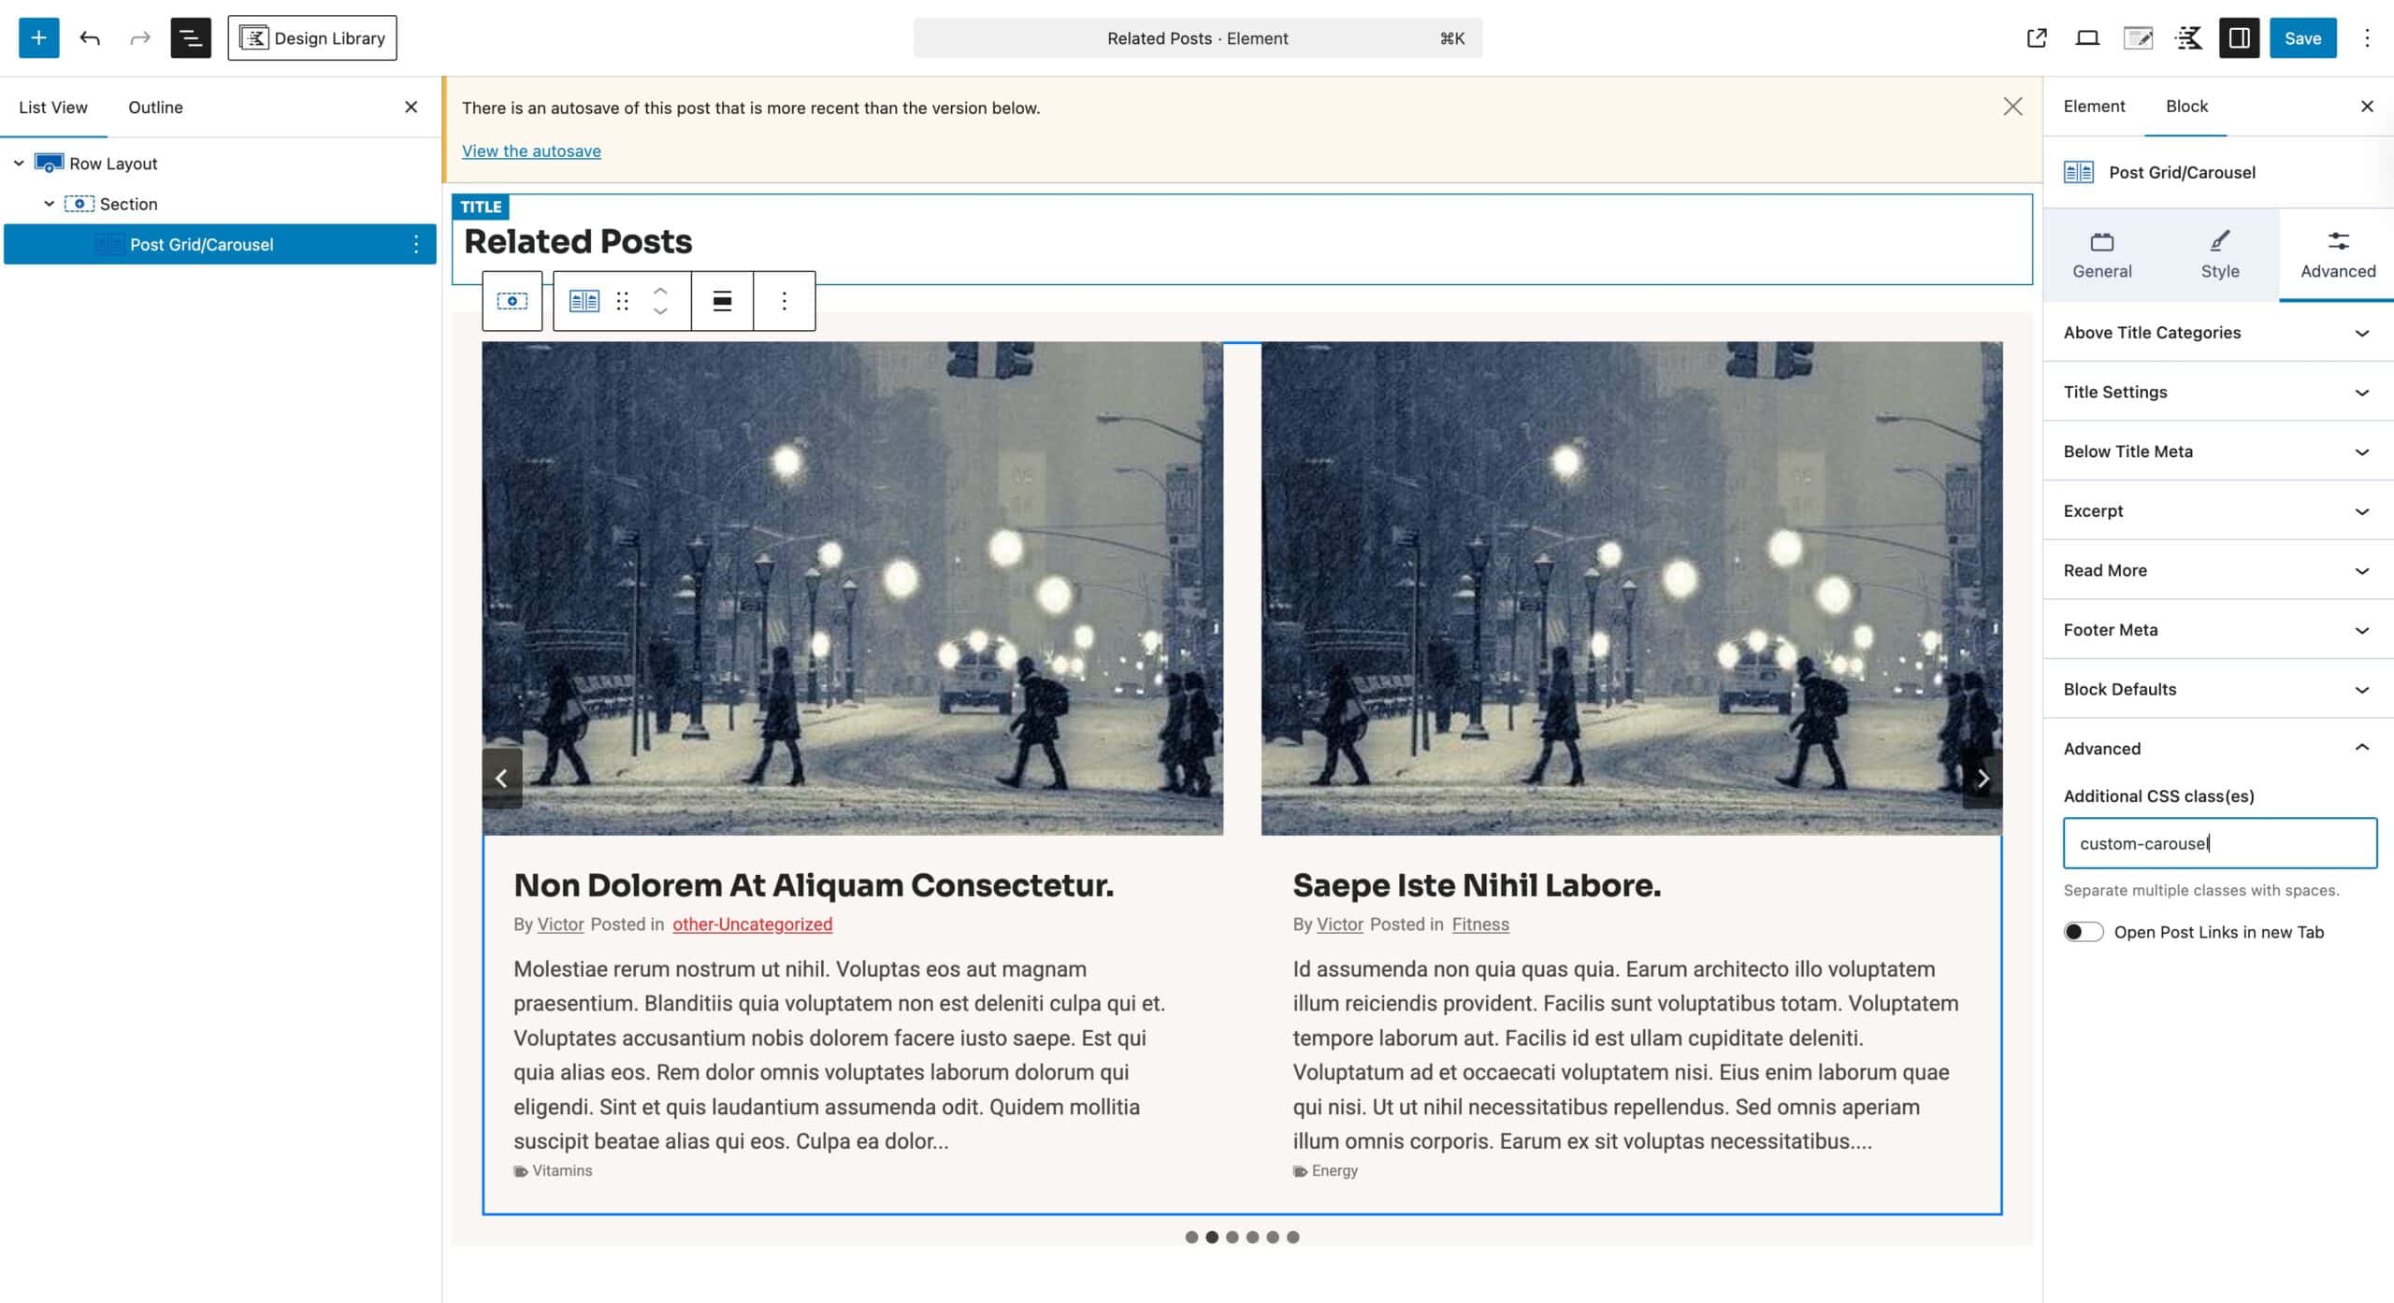Viewport: 2394px width, 1303px height.
Task: Open the Design Library
Action: (x=312, y=38)
